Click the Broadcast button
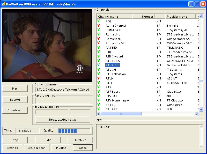 point(15,110)
